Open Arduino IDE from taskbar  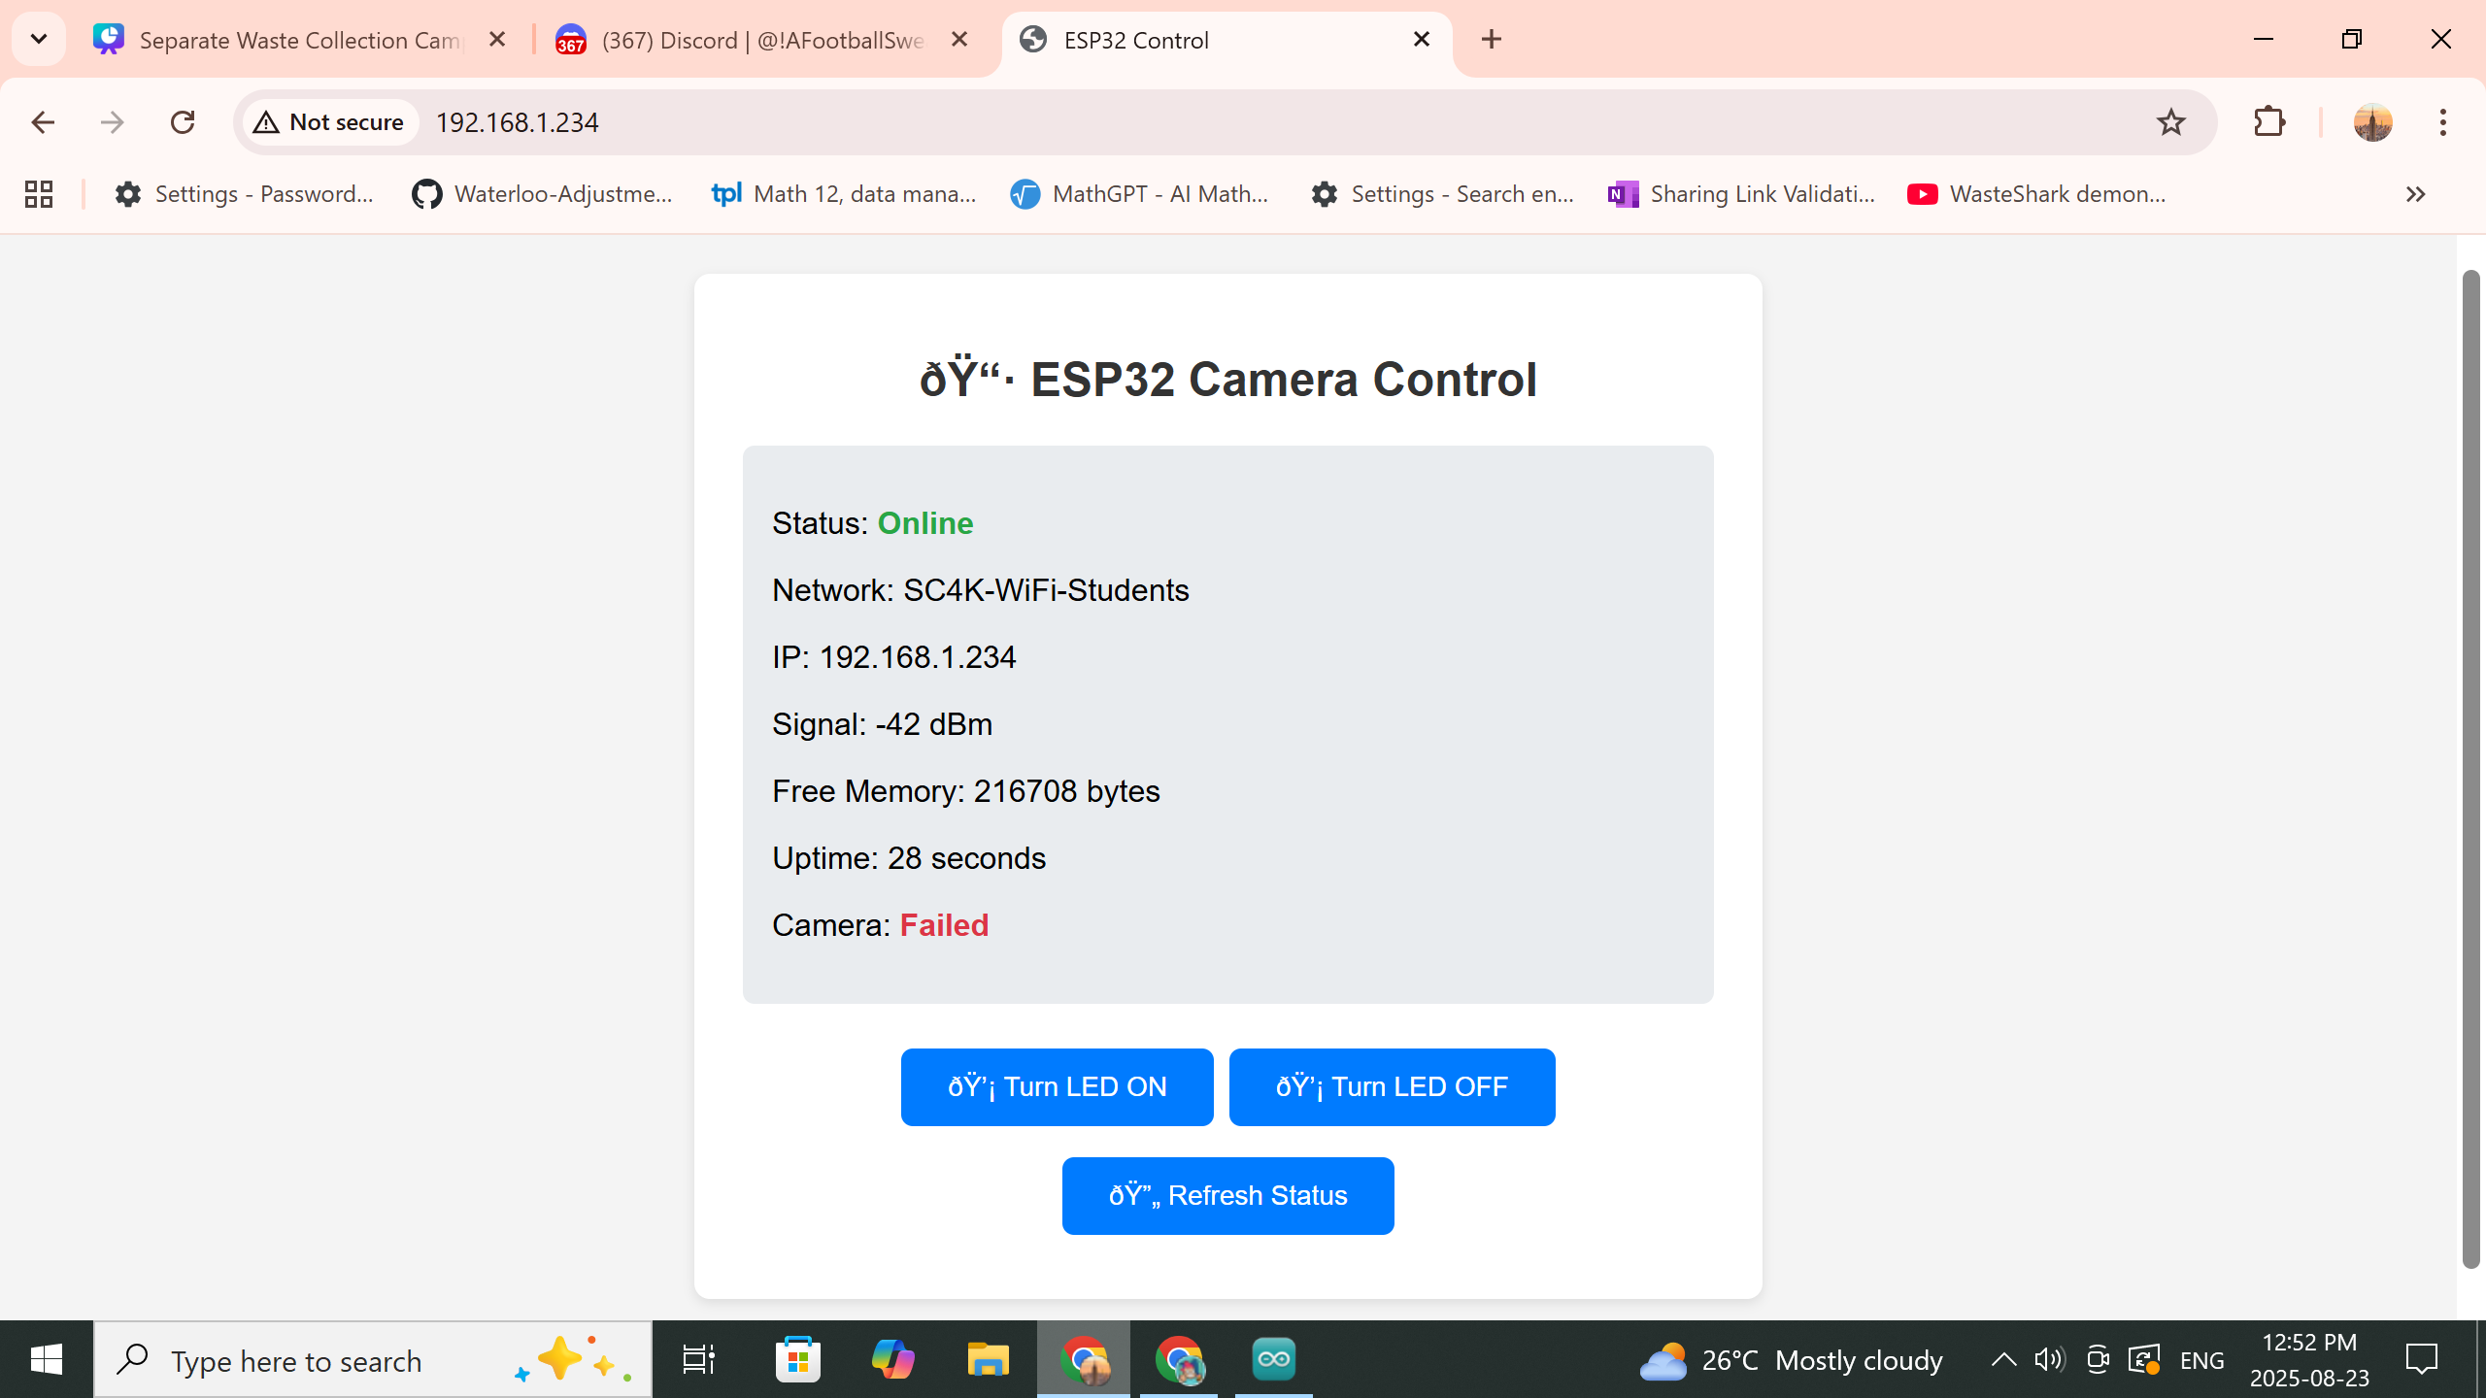(x=1273, y=1359)
